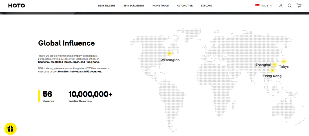Click the 10,000,000+ Satisfied Customers statistic
This screenshot has width=309, height=136.
[90, 96]
